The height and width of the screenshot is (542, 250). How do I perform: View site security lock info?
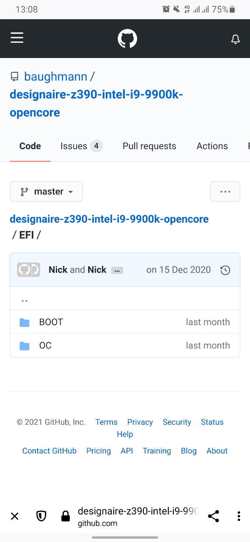point(66,516)
